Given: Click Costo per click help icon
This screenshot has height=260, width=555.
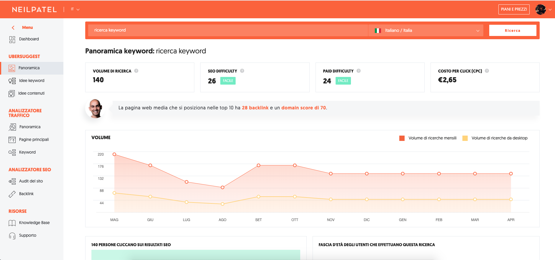Looking at the screenshot, I should pyautogui.click(x=487, y=71).
